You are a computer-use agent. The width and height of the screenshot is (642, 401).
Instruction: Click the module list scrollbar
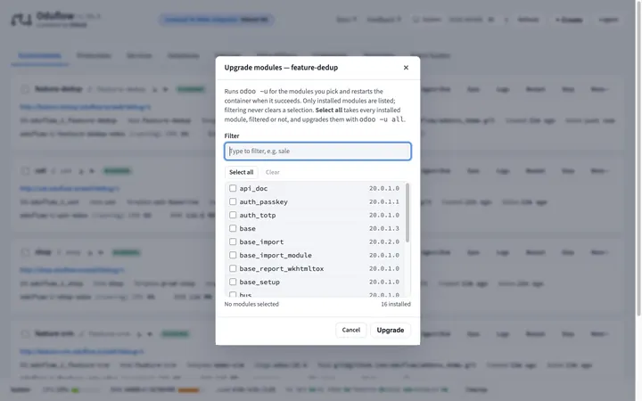(x=407, y=213)
